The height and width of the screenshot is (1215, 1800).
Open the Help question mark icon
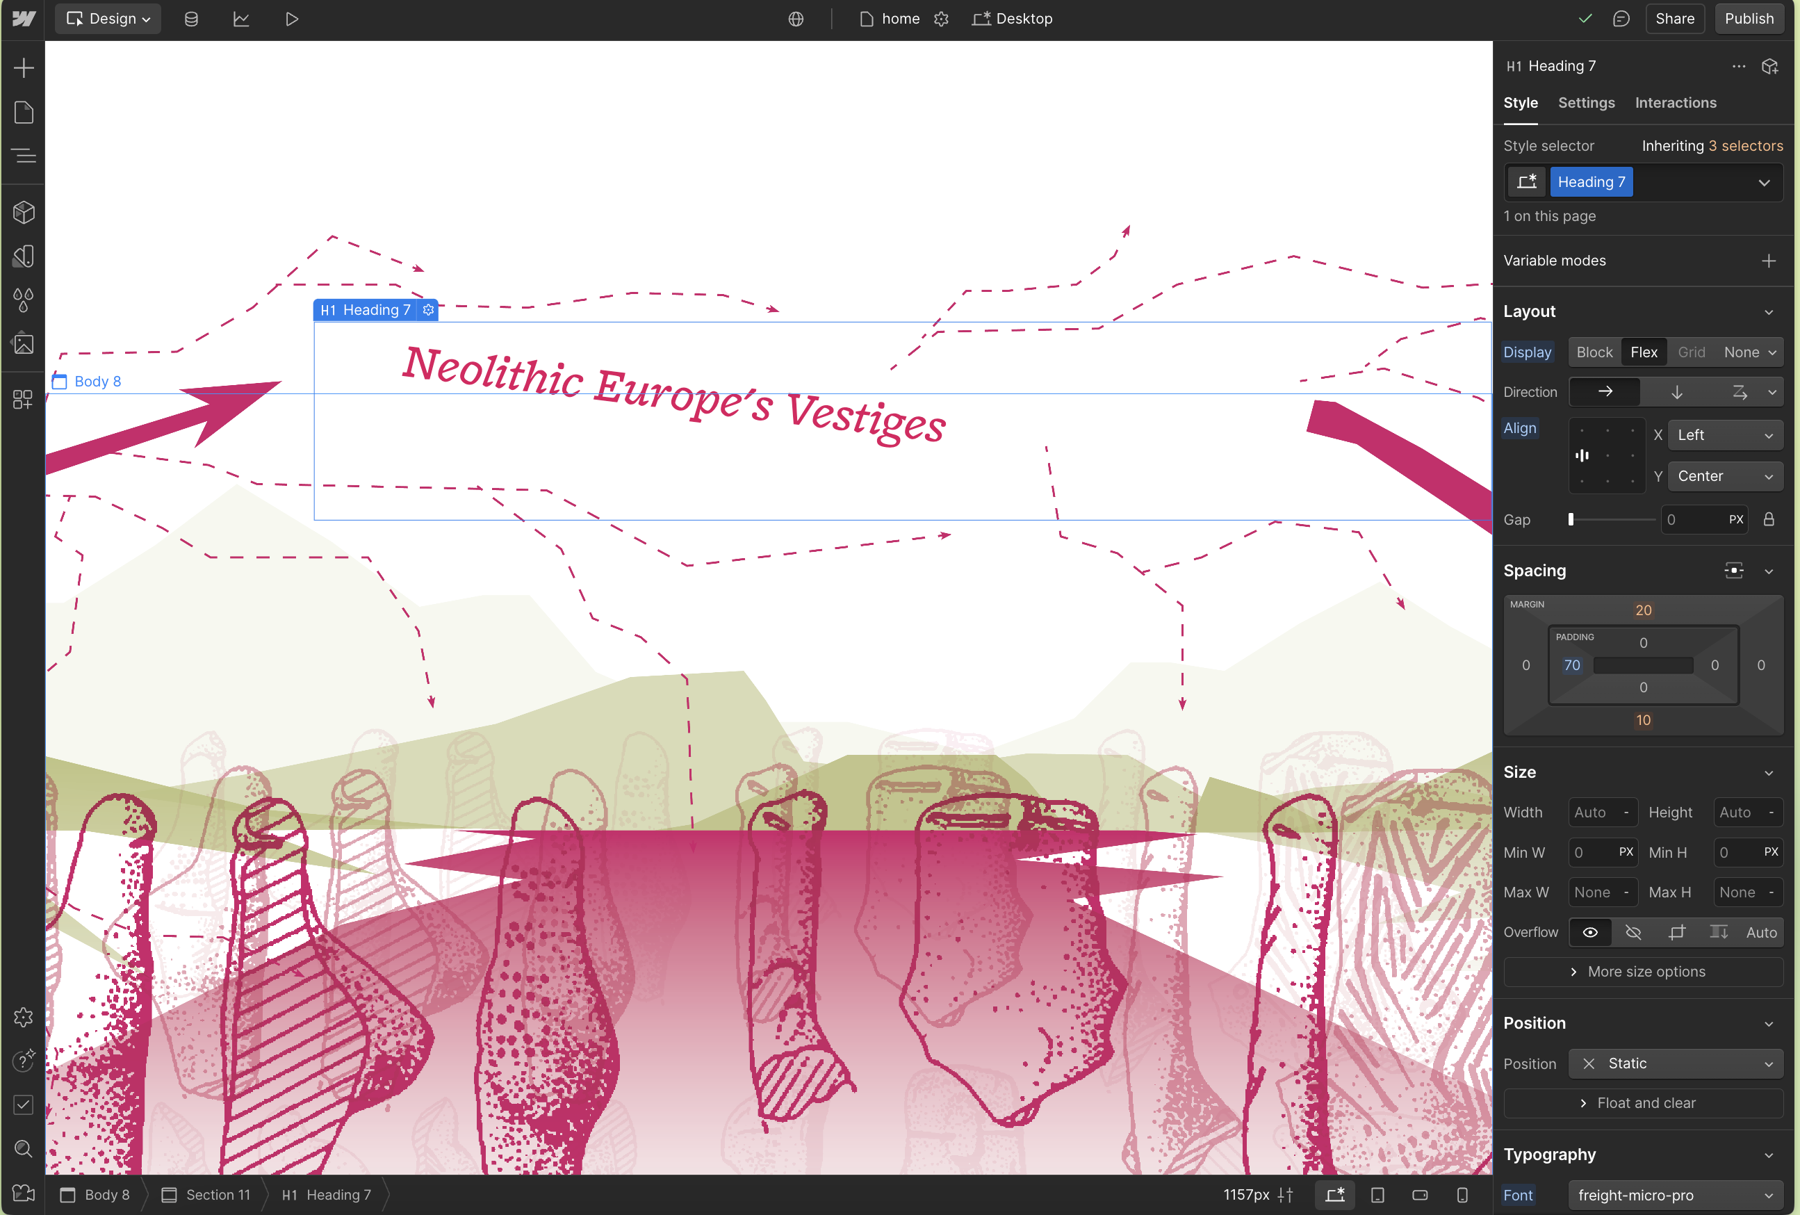coord(23,1060)
